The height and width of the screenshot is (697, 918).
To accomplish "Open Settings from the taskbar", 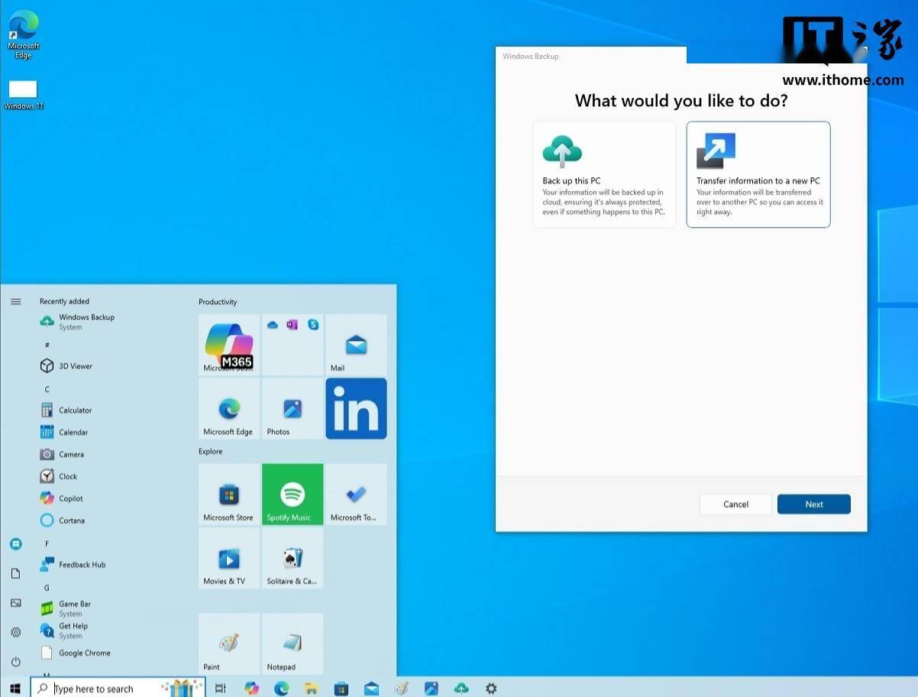I will (x=491, y=689).
